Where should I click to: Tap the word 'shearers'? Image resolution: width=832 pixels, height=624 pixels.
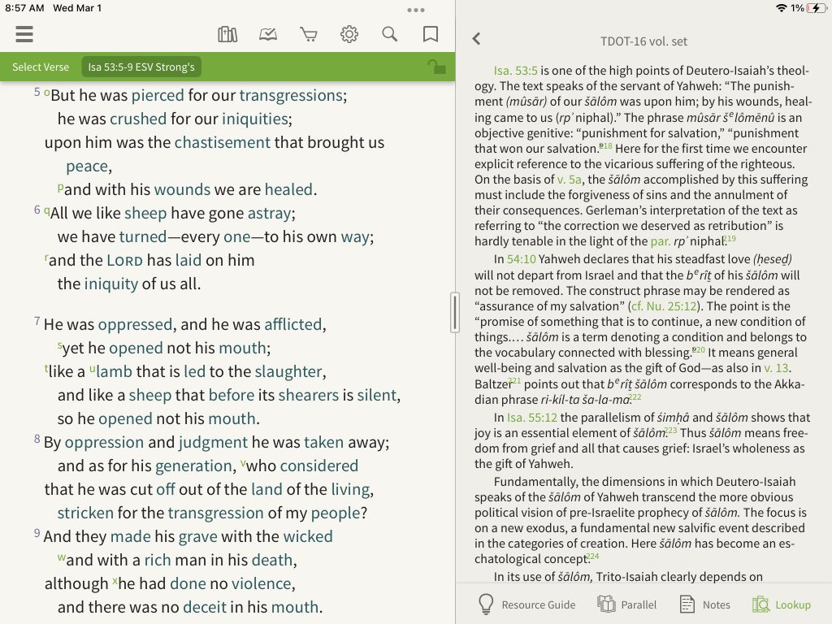[x=308, y=396]
